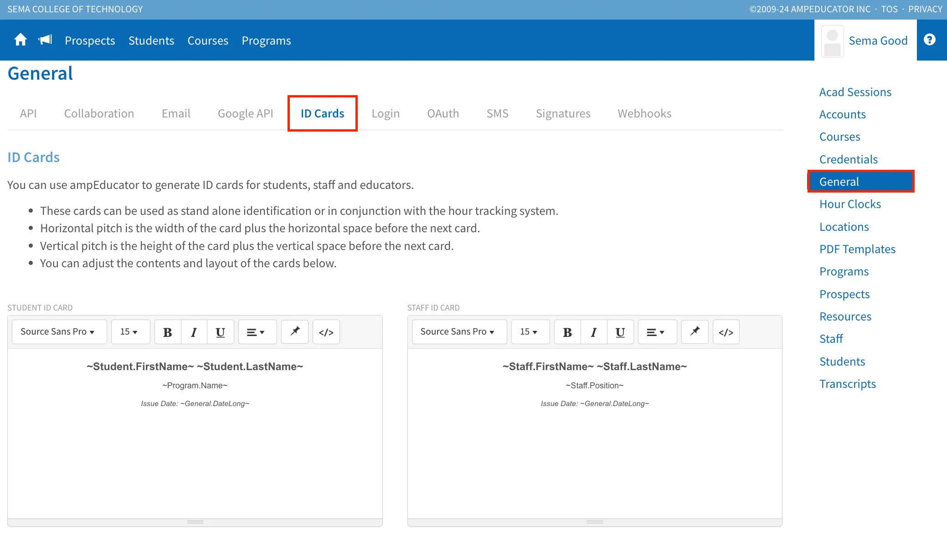Switch to the SMS tab
The image size is (947, 539).
tap(497, 113)
